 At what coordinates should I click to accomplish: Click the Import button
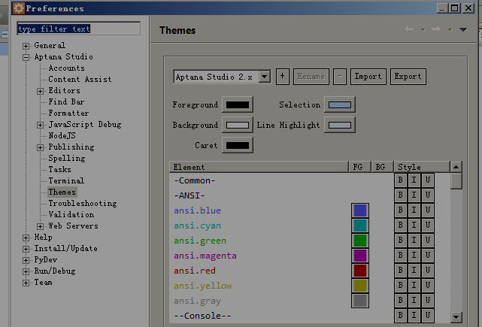pyautogui.click(x=368, y=77)
